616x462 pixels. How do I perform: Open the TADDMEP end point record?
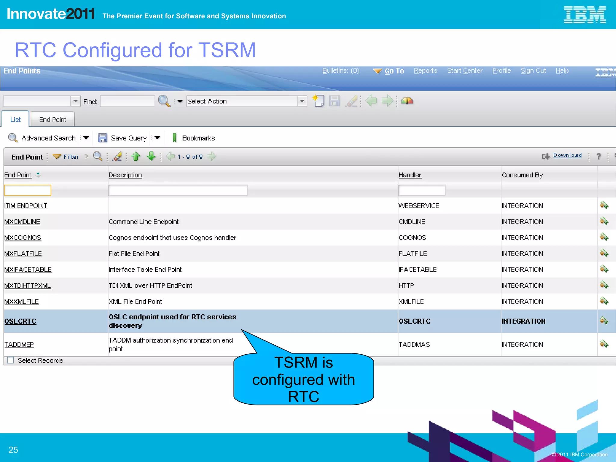(x=19, y=344)
